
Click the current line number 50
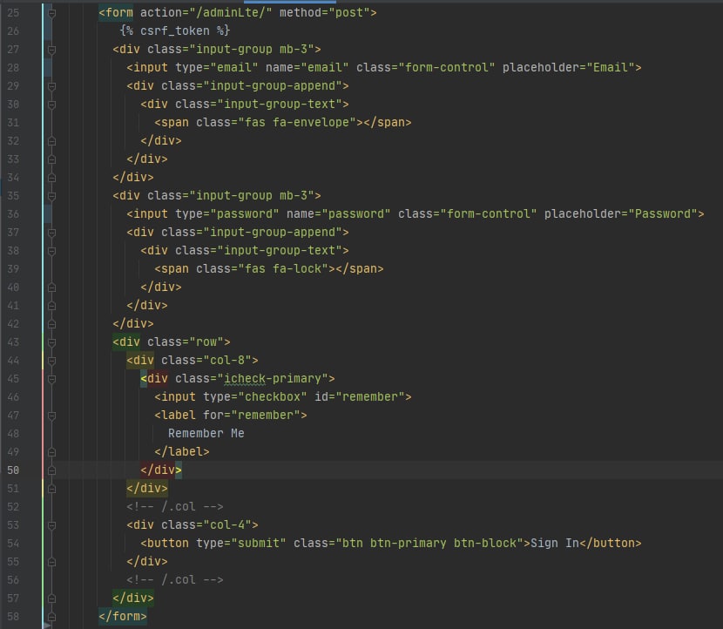click(x=13, y=470)
